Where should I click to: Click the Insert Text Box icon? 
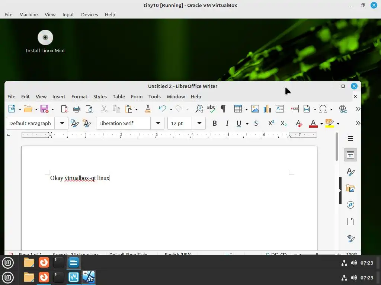point(280,109)
